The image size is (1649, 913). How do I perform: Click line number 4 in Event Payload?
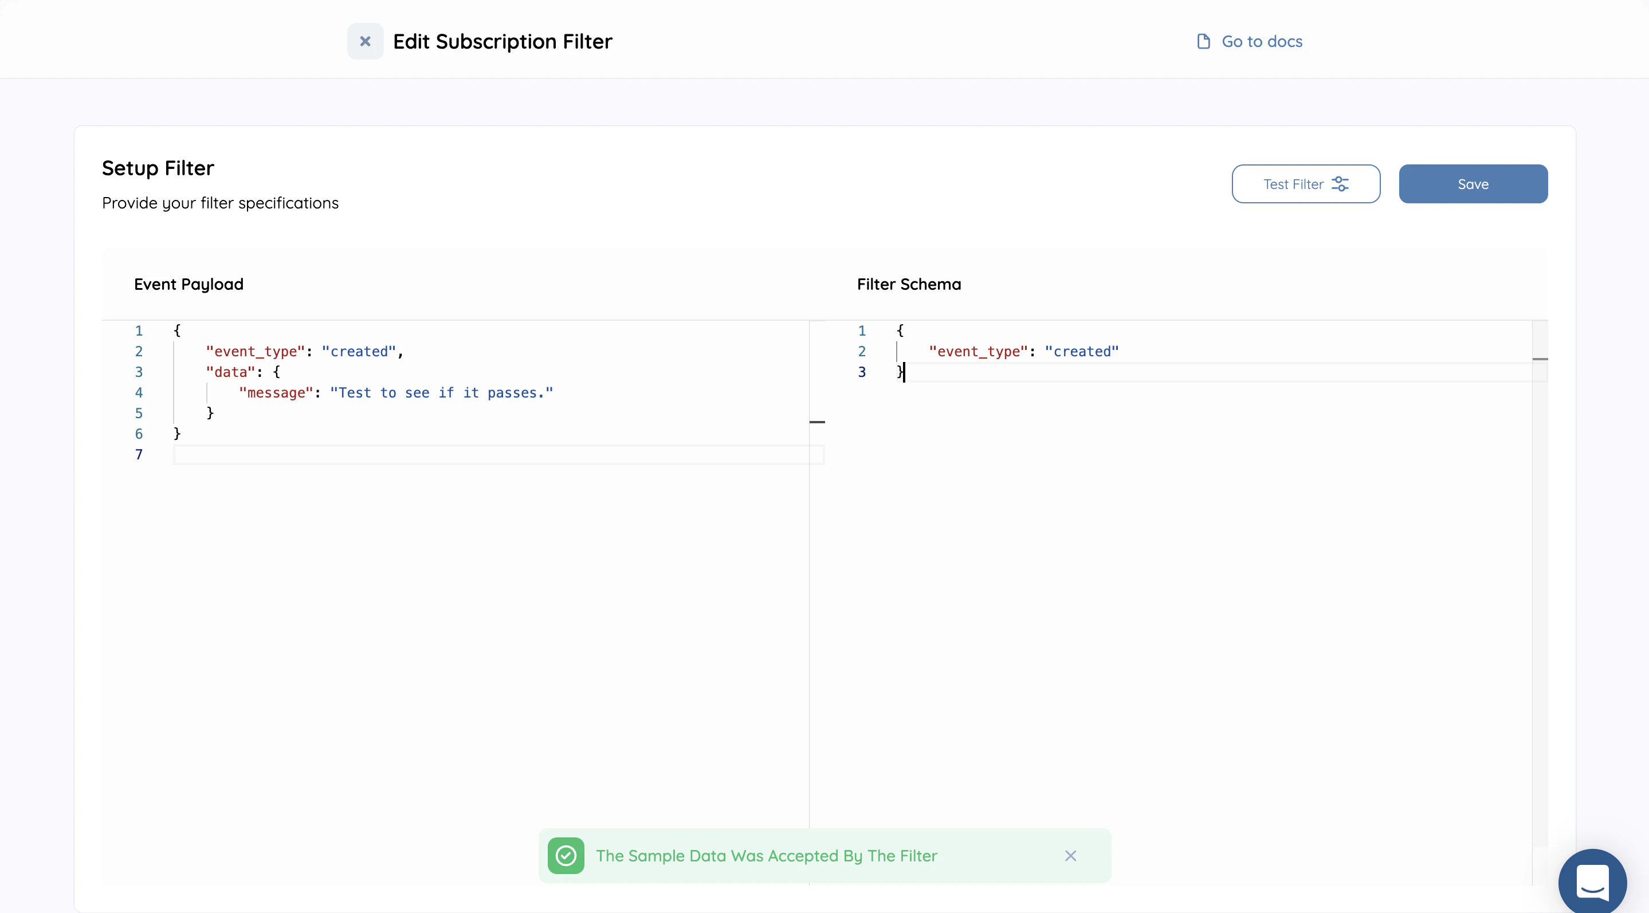(x=139, y=392)
